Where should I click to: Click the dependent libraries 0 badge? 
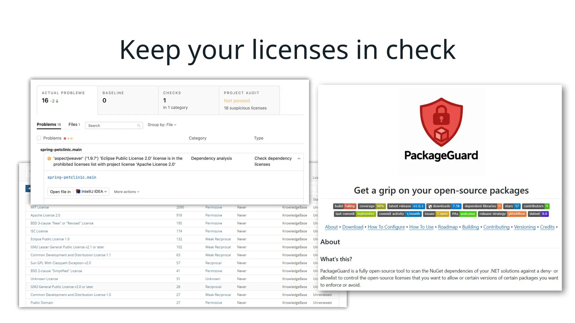(x=482, y=206)
